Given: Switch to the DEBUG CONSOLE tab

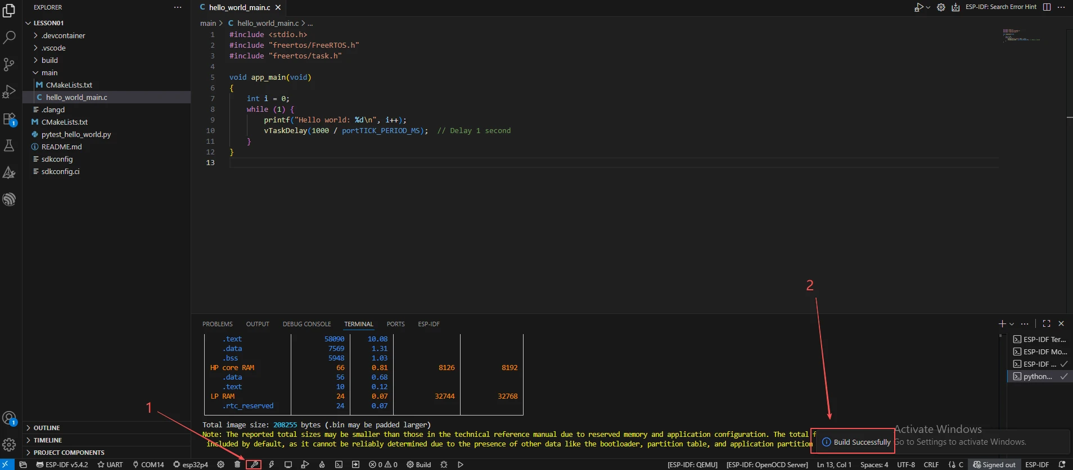Looking at the screenshot, I should tap(306, 324).
